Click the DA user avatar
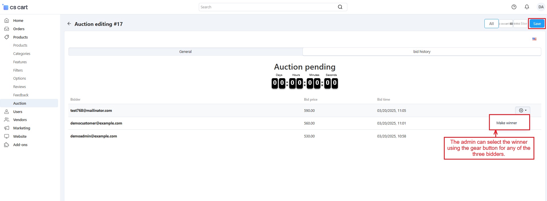The height and width of the screenshot is (201, 547). [x=541, y=7]
